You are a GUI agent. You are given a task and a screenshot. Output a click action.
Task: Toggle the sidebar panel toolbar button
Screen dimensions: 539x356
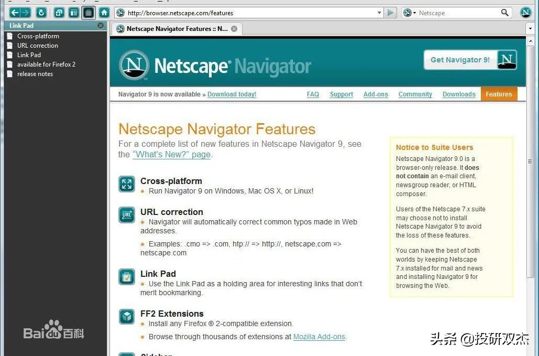[x=73, y=13]
